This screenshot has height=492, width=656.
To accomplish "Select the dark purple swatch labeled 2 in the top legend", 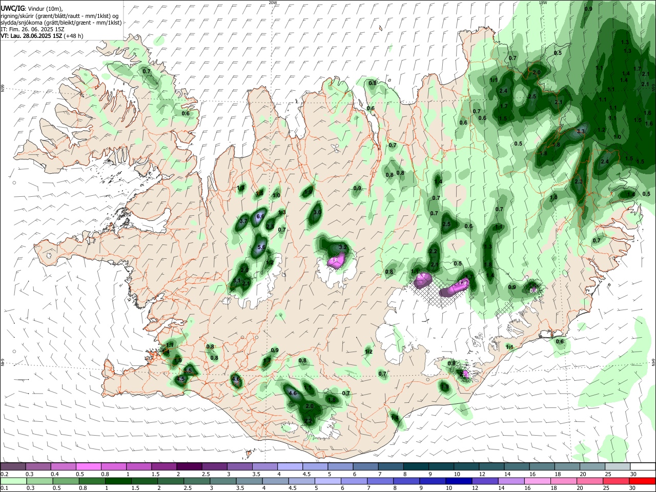I will 189,466.
